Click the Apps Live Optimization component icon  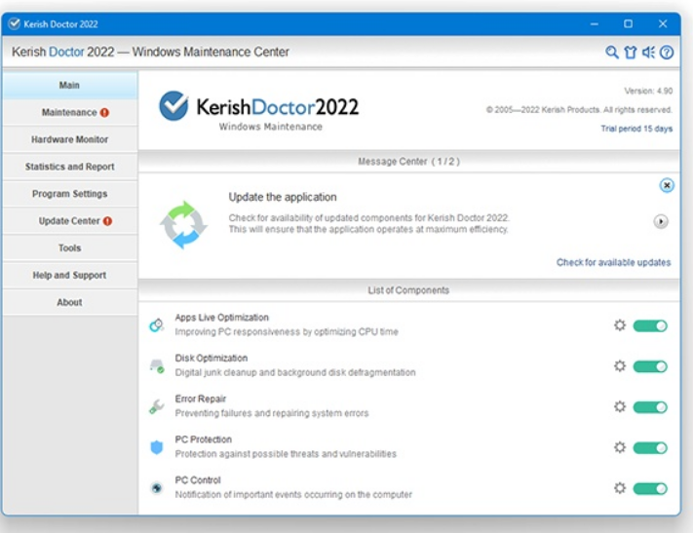[157, 325]
